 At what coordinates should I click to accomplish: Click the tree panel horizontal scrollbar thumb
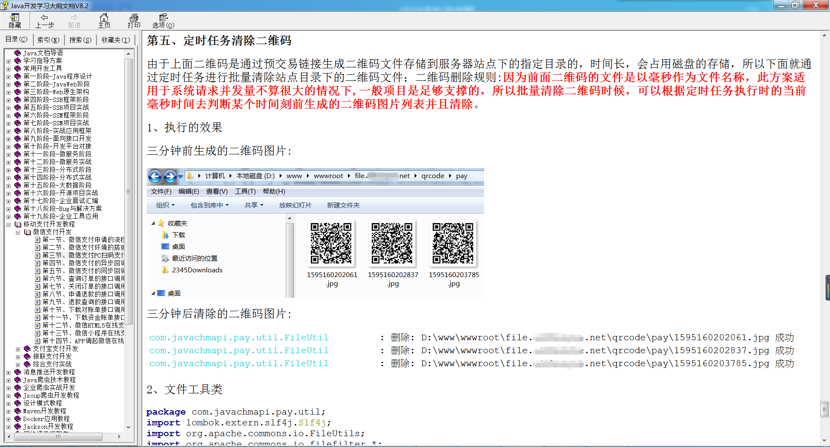pyautogui.click(x=58, y=437)
